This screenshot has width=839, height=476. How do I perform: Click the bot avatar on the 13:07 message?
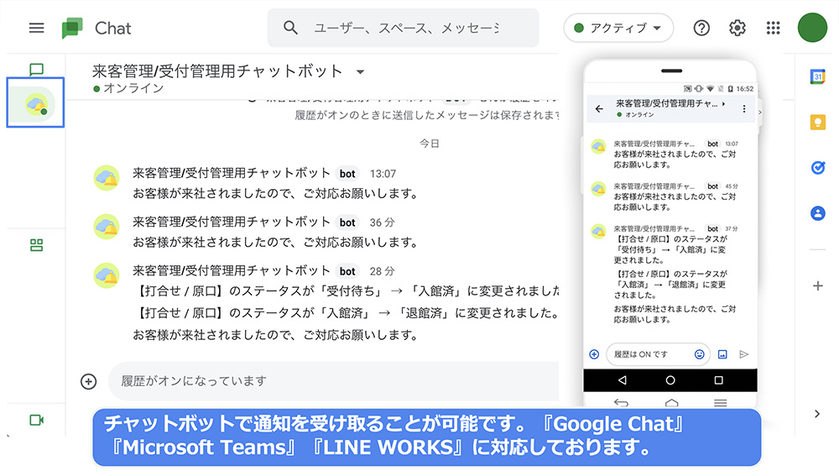(107, 178)
